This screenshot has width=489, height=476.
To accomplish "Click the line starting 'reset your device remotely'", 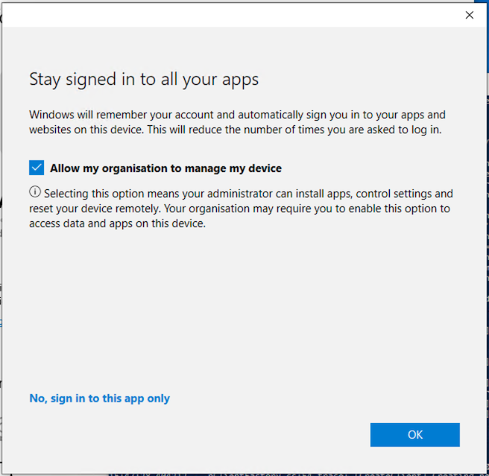I will pyautogui.click(x=239, y=209).
